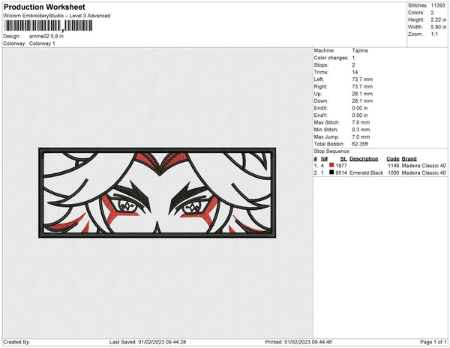Click the 'Production Worksheet' title
450x348 pixels.
click(44, 7)
